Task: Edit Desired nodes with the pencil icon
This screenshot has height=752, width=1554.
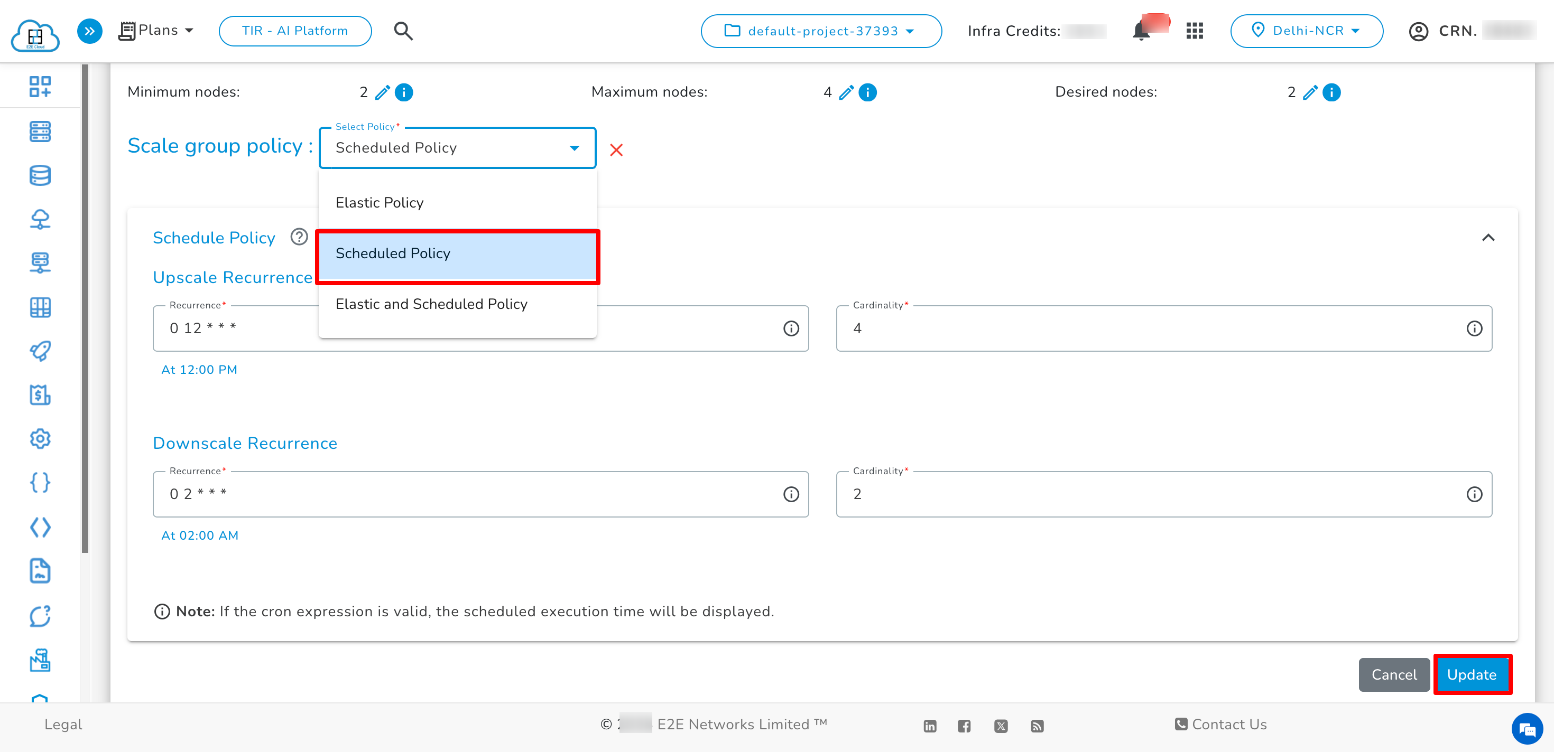Action: tap(1310, 92)
